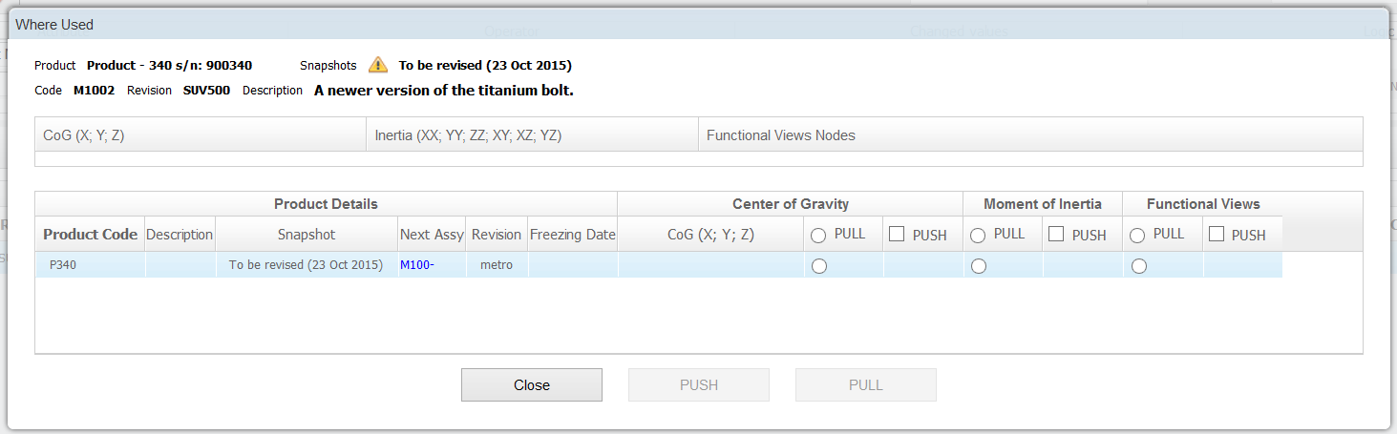Click the bottom PUSH button
Image resolution: width=1397 pixels, height=434 pixels.
(699, 385)
